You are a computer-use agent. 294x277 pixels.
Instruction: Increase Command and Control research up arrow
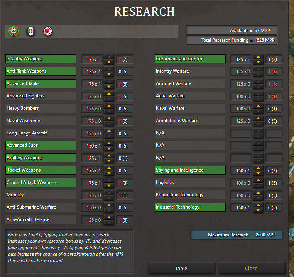point(258,57)
